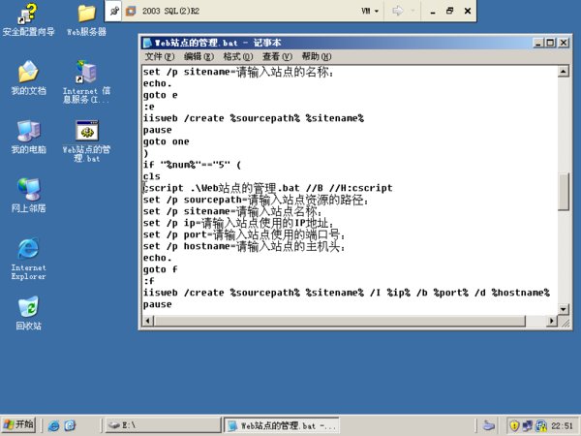Open the 网上邻居 icon

point(28,189)
